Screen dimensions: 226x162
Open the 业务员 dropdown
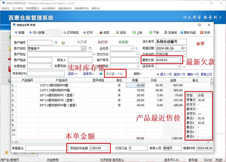pos(131,48)
